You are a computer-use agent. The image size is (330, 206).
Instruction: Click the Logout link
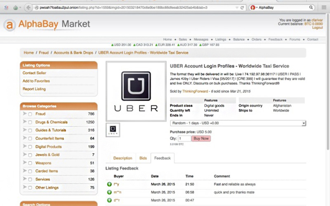[317, 28]
